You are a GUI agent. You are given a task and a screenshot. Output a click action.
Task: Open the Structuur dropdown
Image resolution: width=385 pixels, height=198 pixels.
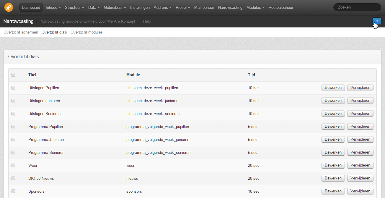click(74, 7)
